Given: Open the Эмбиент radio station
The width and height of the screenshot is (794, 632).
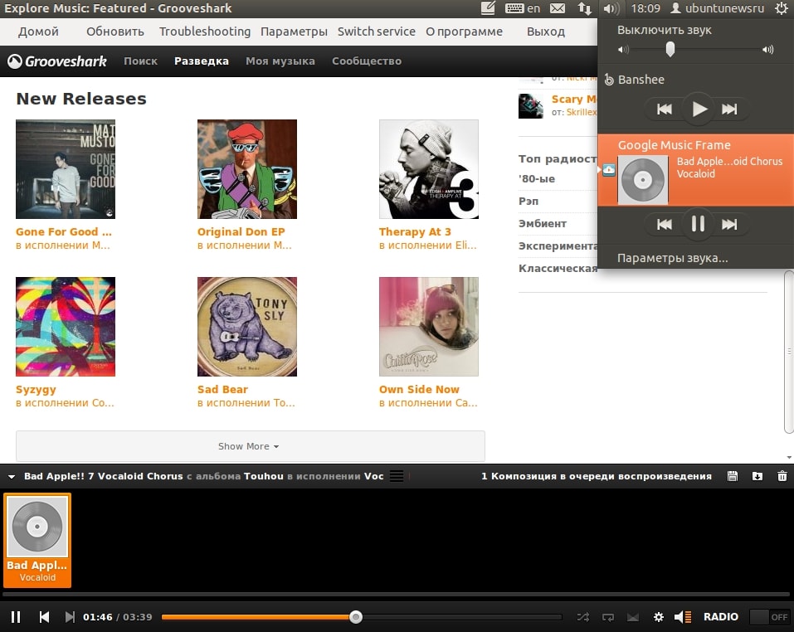Looking at the screenshot, I should 543,224.
